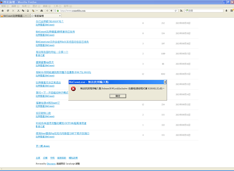Open the topic with 155 views
Viewport: 234px width, 171px height.
(x=43, y=113)
